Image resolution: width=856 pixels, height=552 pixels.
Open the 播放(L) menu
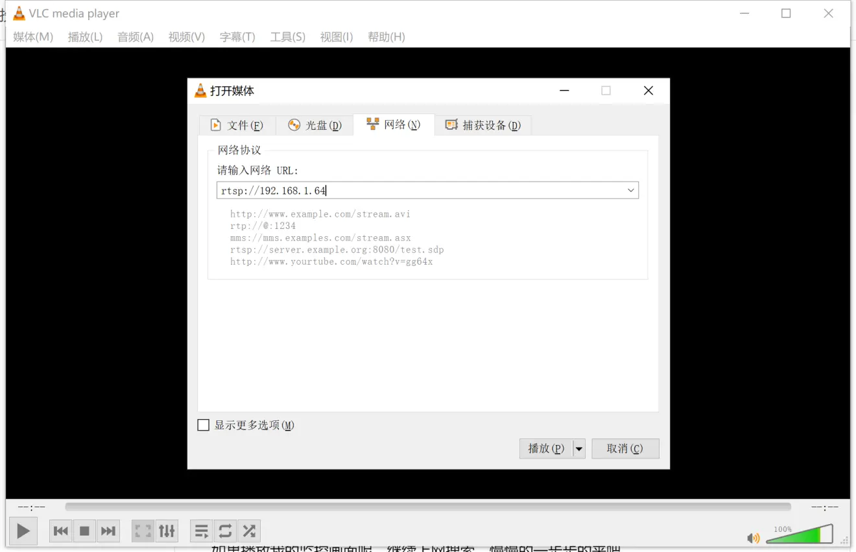tap(85, 37)
